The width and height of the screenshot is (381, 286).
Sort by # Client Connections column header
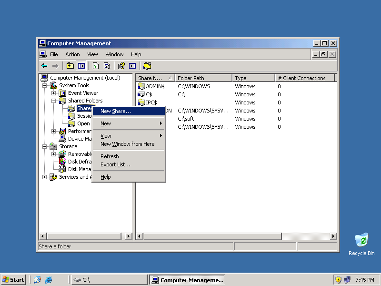click(305, 78)
